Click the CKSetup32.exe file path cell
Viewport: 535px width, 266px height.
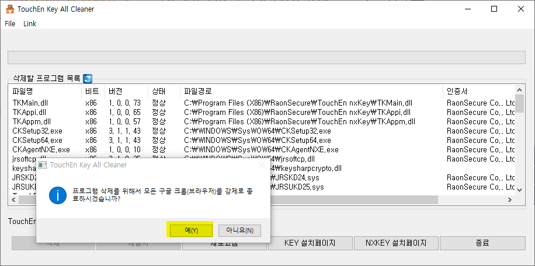coord(258,131)
